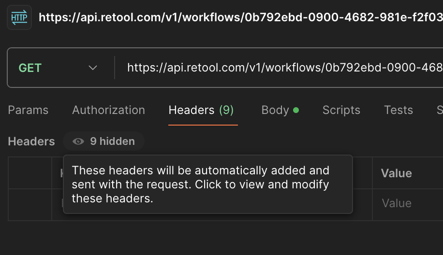This screenshot has height=255, width=443.
Task: Click the HTTP request type icon
Action: pos(19,17)
